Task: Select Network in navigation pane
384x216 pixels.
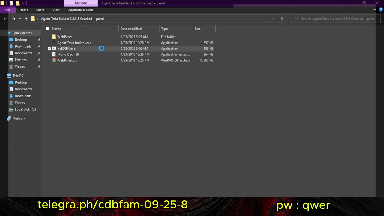Action: click(19, 118)
